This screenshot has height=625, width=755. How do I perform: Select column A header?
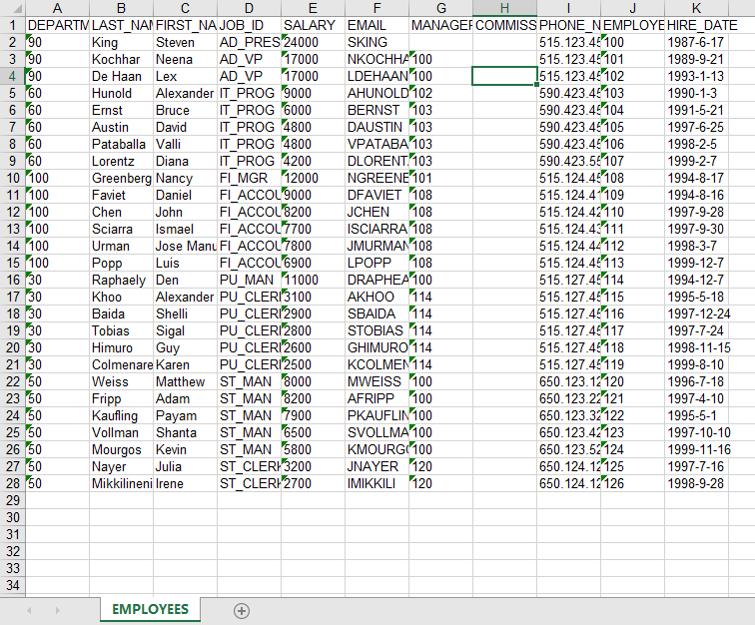coord(57,8)
